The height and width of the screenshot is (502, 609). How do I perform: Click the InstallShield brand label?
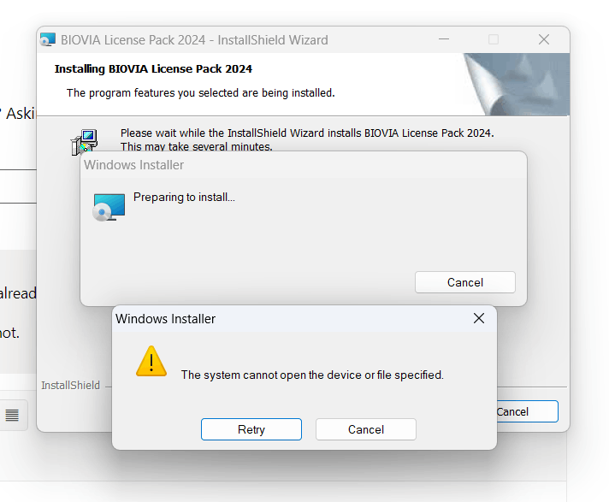70,385
